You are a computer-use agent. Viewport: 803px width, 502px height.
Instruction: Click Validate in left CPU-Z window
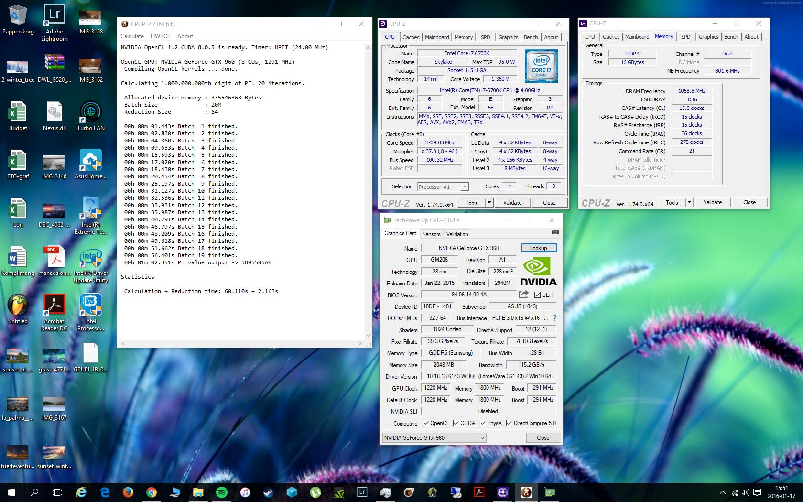coord(512,203)
